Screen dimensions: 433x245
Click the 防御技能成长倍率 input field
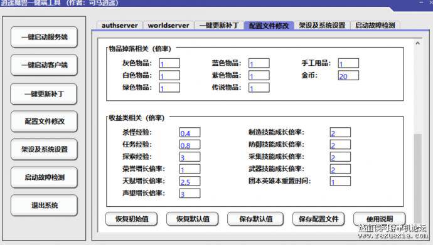(340, 145)
